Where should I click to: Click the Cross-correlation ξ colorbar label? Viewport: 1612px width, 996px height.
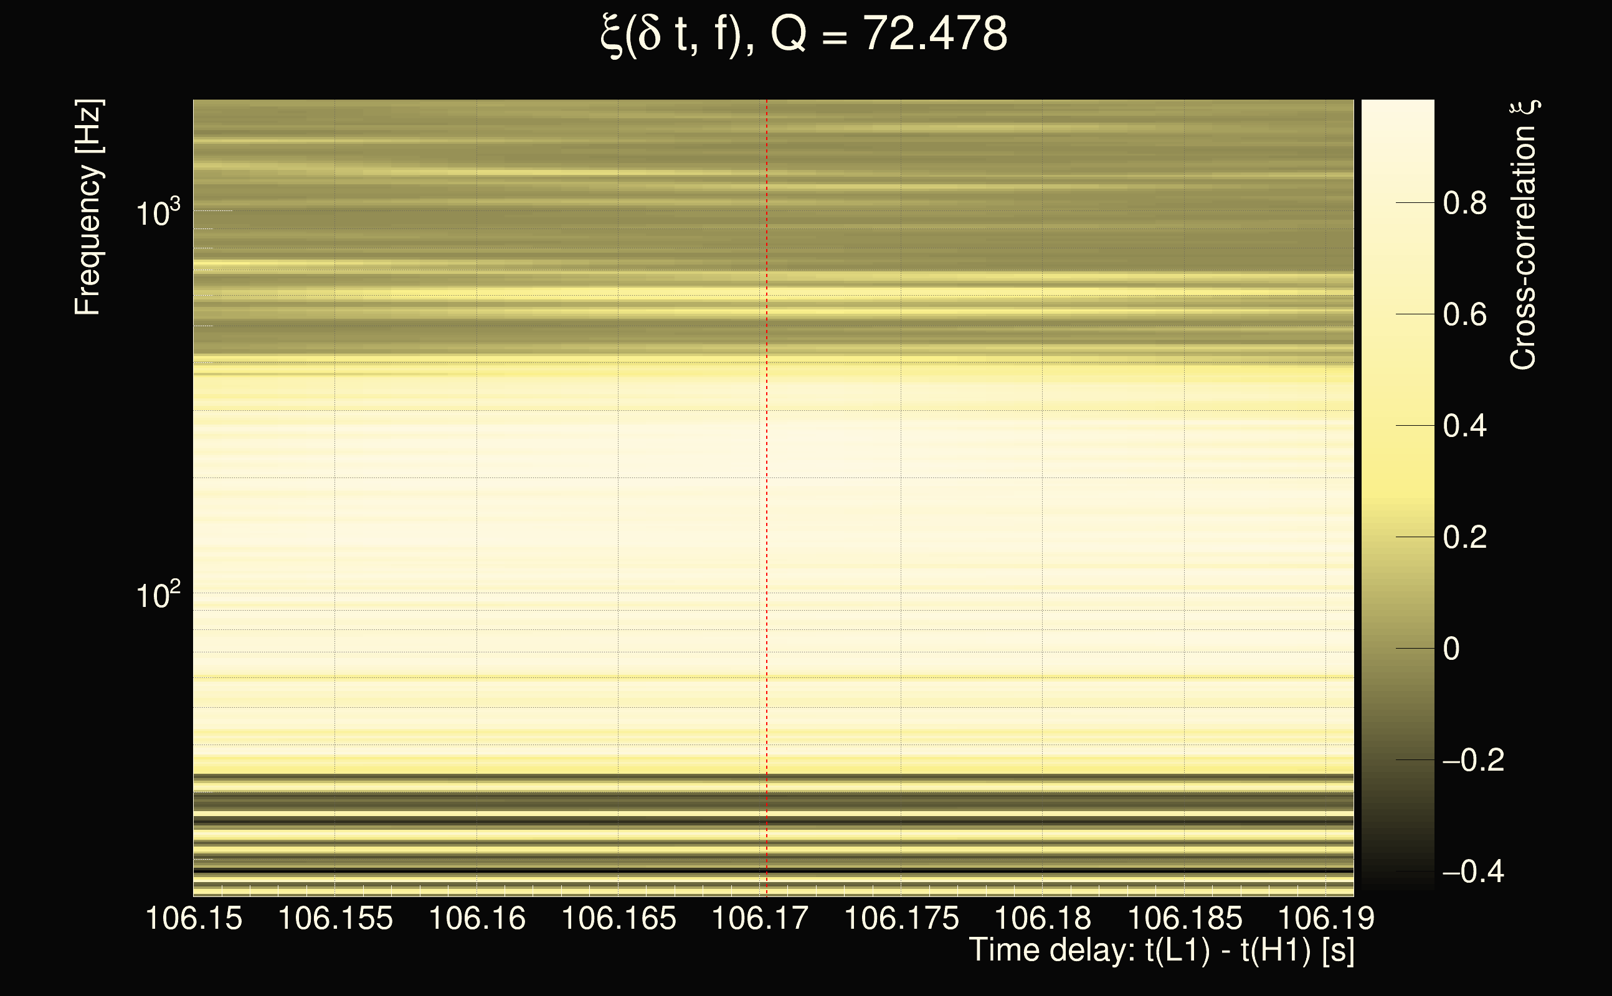(1523, 235)
